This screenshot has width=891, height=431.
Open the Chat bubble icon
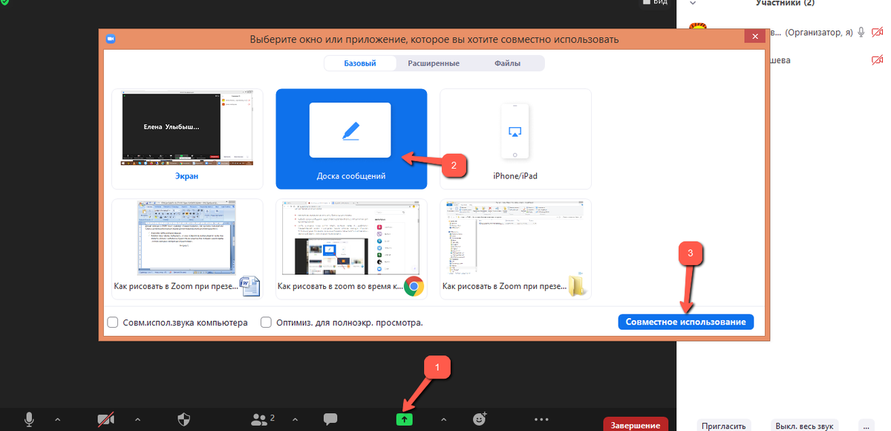[x=331, y=419]
